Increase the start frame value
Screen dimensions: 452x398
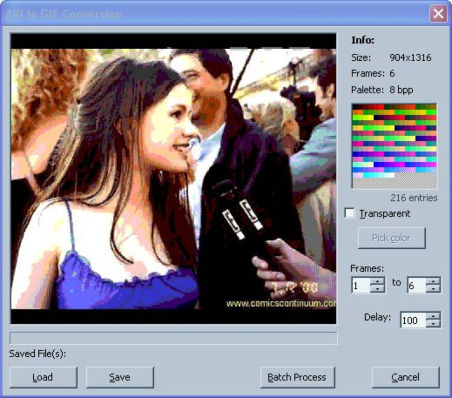point(377,281)
